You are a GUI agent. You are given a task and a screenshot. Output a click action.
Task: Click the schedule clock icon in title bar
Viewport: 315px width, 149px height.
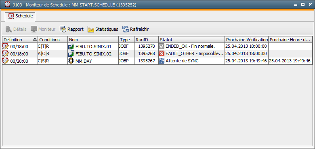[x=7, y=4]
